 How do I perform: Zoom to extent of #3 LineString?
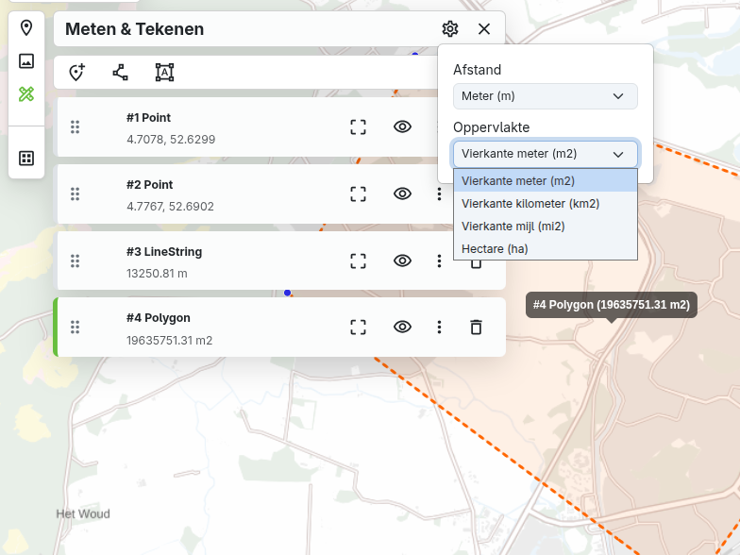(359, 261)
